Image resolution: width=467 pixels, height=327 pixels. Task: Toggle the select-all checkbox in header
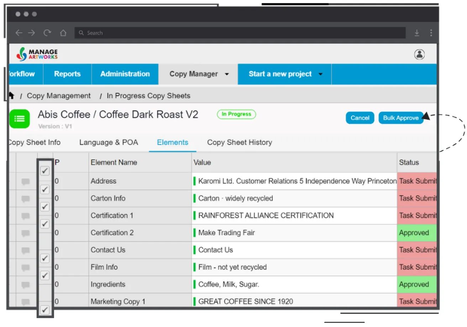45,171
